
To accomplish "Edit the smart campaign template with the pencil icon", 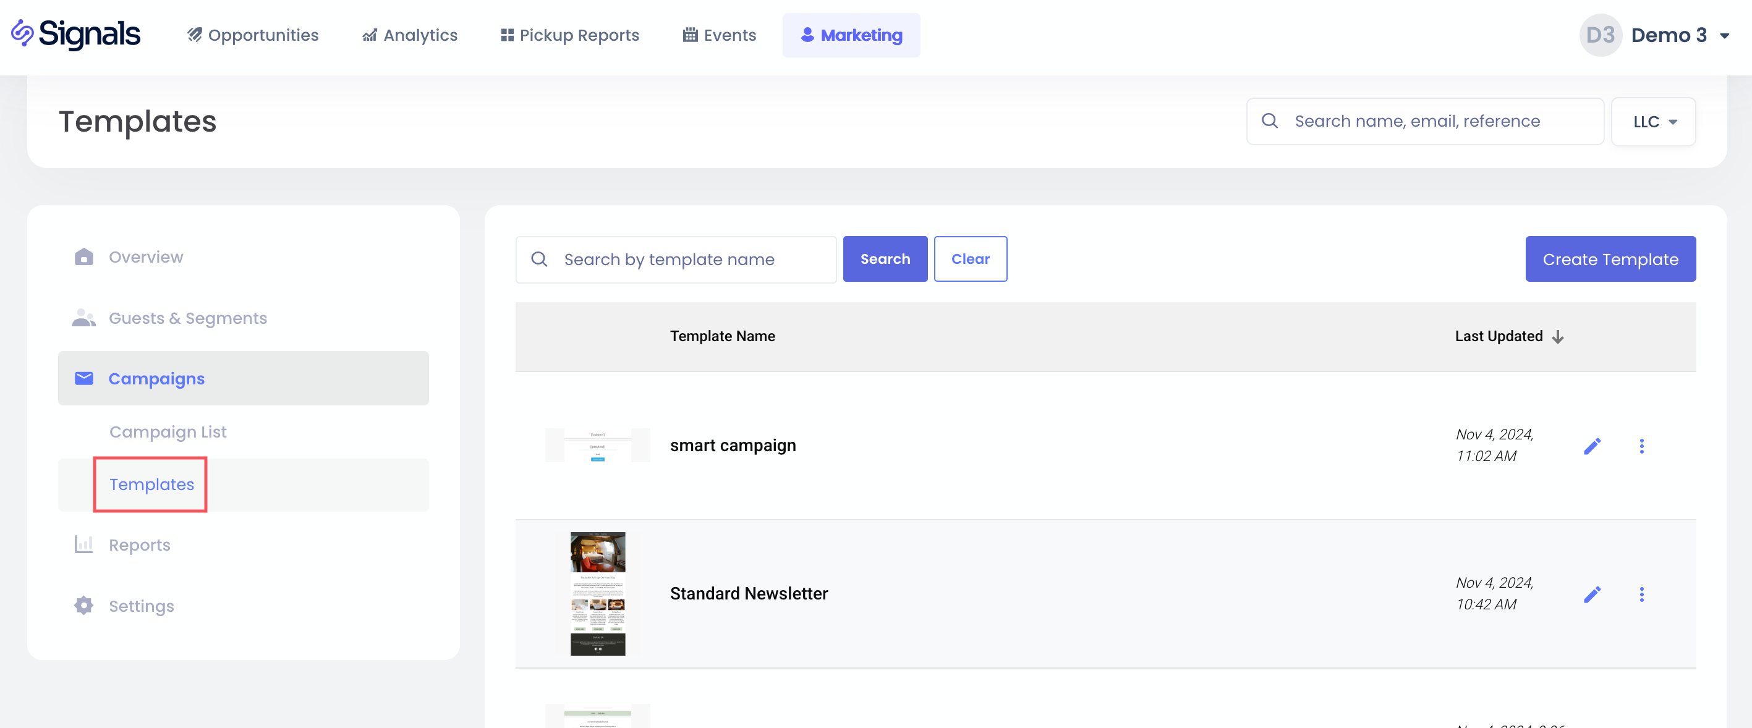I will [x=1591, y=446].
